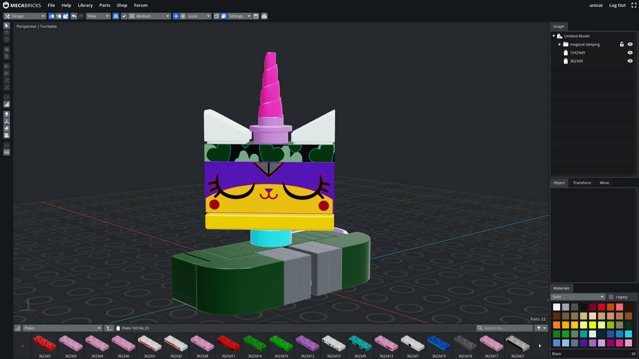Click the Mecabricks logo
The width and height of the screenshot is (639, 359).
(x=22, y=5)
